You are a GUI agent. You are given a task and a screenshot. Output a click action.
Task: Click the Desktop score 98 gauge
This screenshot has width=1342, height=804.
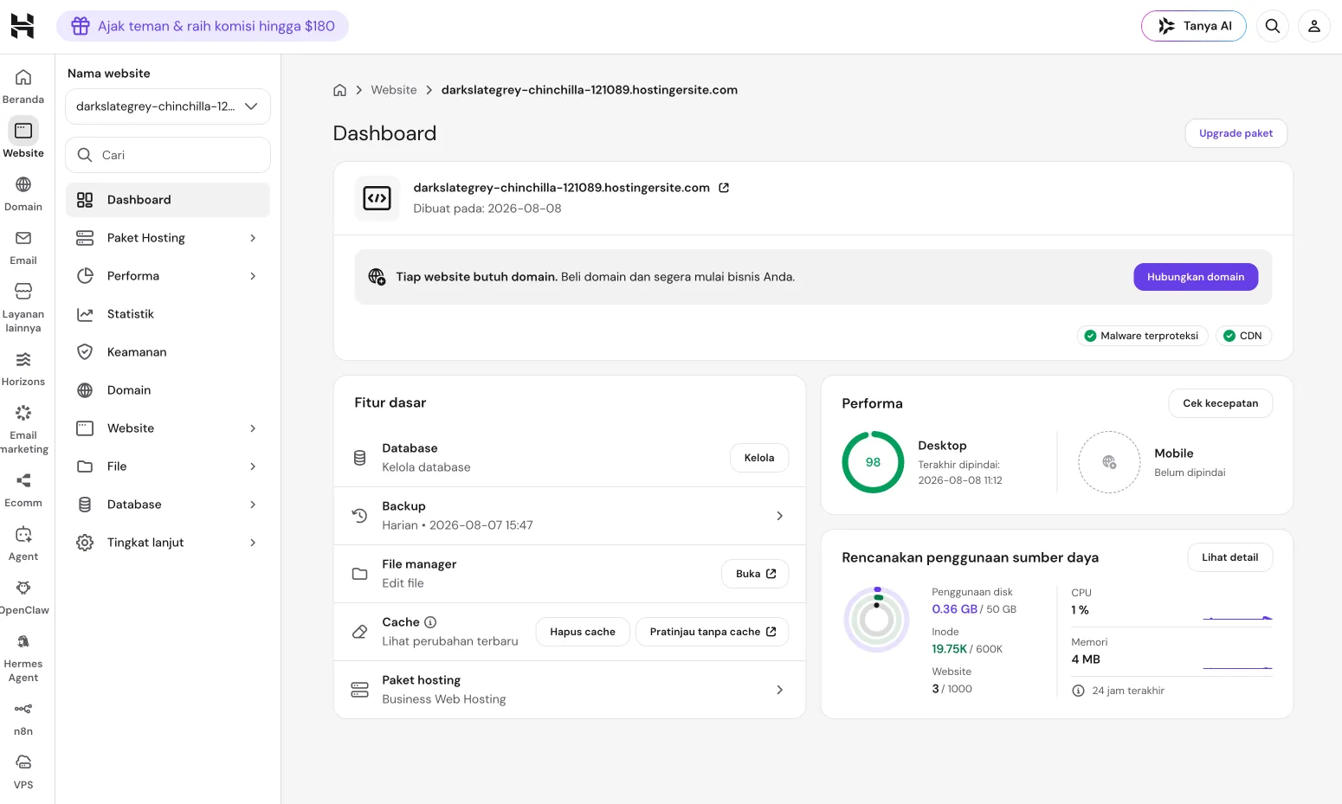pyautogui.click(x=873, y=462)
